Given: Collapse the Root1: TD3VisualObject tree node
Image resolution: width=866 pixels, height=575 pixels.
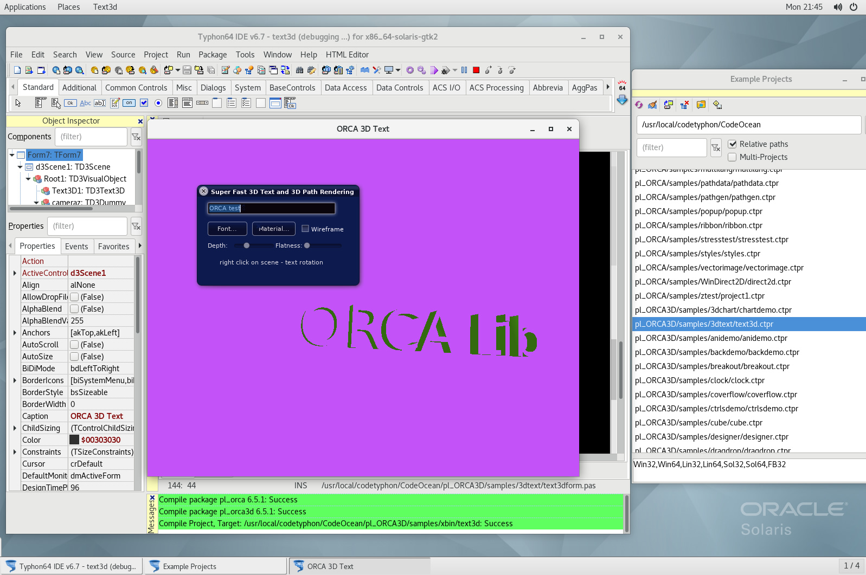Looking at the screenshot, I should pos(28,179).
